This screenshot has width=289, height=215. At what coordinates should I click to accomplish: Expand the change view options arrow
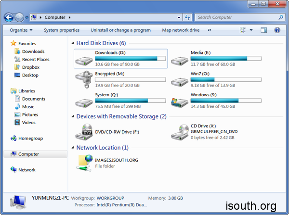point(251,30)
